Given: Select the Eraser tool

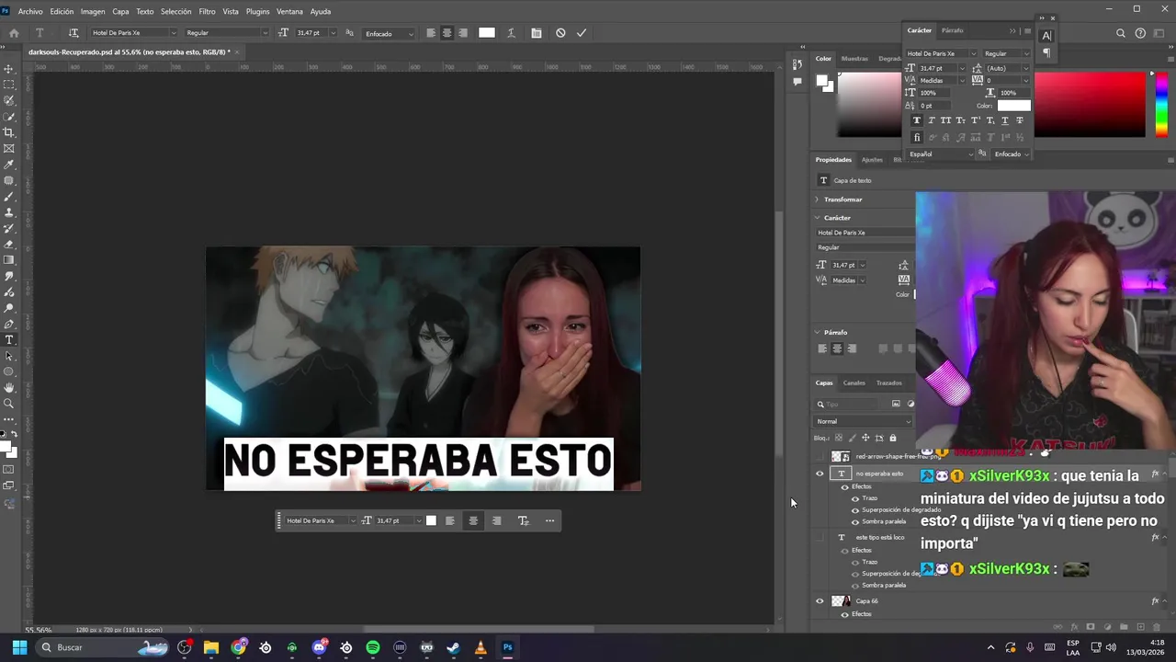Looking at the screenshot, I should [9, 245].
